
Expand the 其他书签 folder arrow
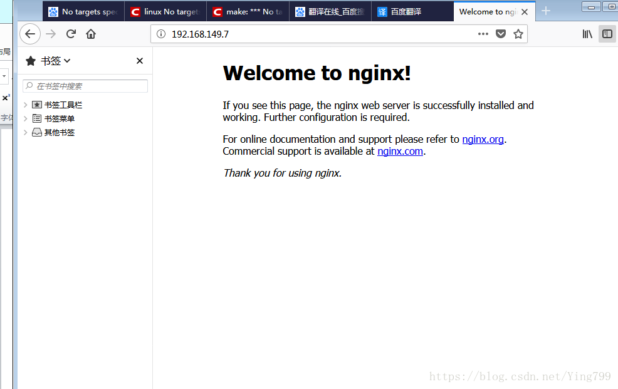[25, 132]
